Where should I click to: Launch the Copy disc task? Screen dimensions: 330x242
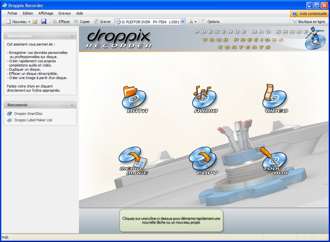pos(203,161)
